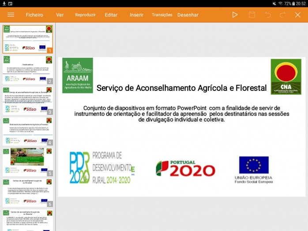Open the Reproduzir tab

(85, 15)
